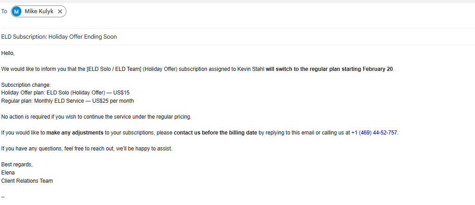Place cursor on Best regards line
Screen dimensions: 475x205
[x=17, y=165]
